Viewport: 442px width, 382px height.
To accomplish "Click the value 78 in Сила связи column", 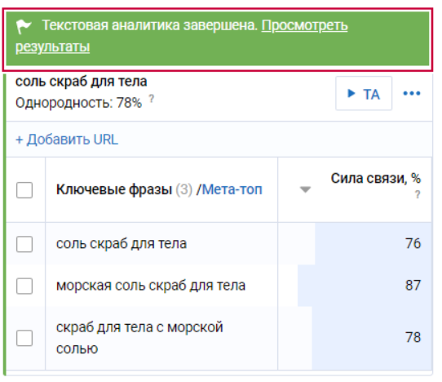I will [x=413, y=337].
